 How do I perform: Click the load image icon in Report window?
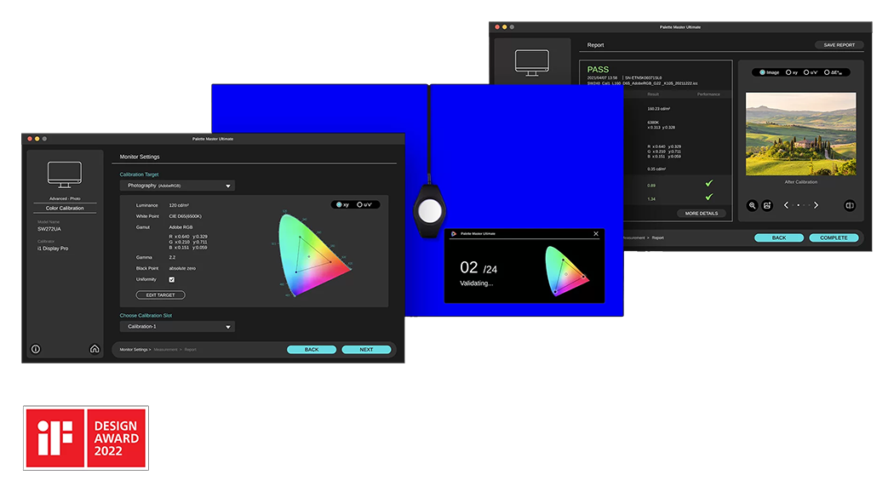767,205
